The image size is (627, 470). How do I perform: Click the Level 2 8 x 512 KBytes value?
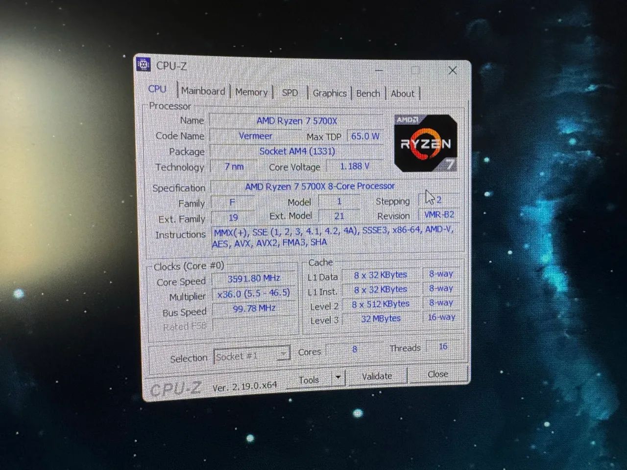tap(381, 304)
